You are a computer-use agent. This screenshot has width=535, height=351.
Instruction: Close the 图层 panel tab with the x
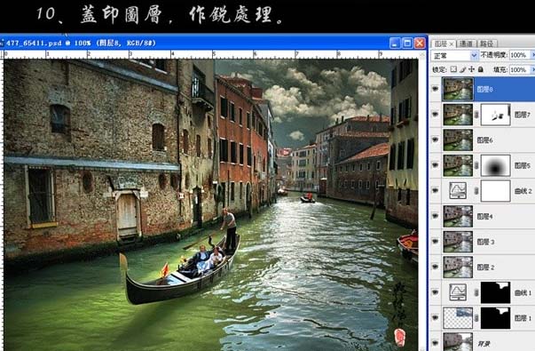451,44
